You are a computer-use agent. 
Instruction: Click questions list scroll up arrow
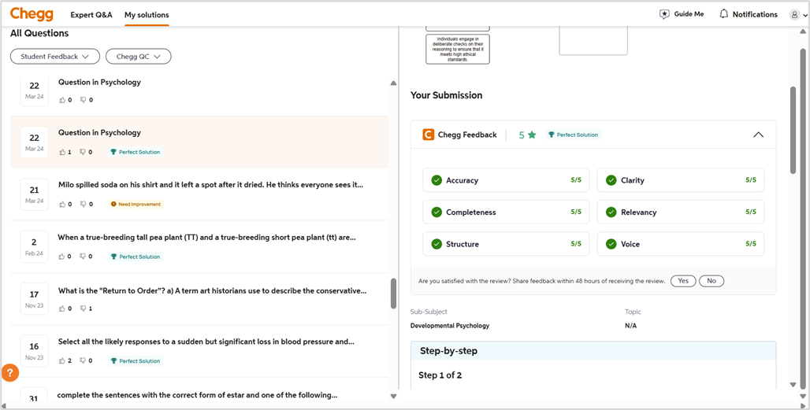click(x=394, y=83)
